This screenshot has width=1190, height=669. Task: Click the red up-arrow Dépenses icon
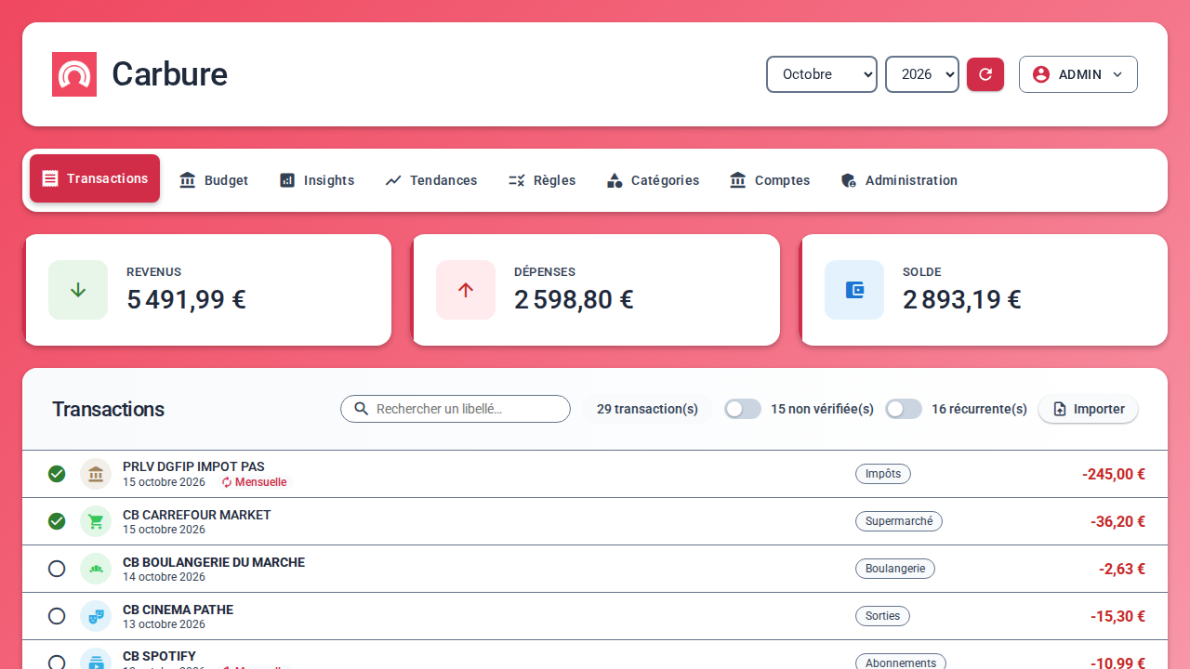(x=466, y=290)
